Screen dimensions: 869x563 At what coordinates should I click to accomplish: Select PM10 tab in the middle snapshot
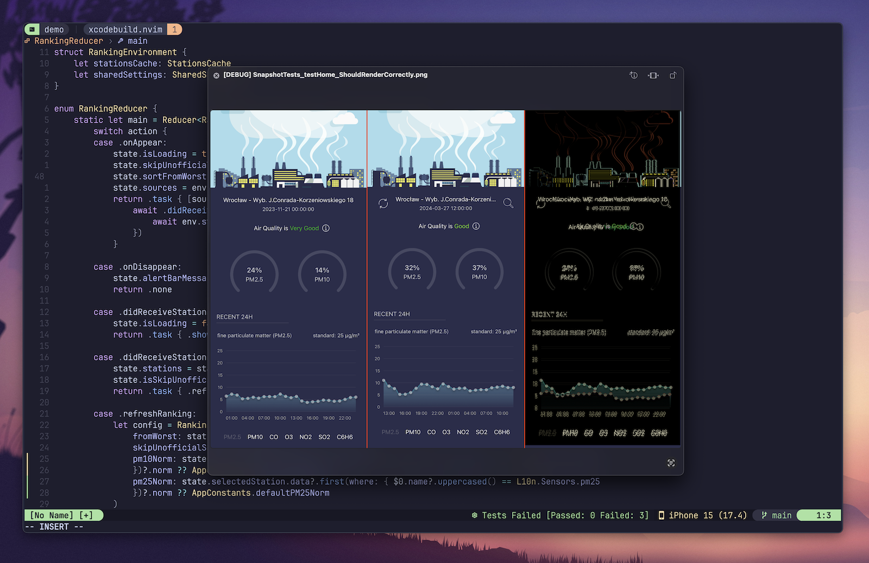click(x=413, y=432)
